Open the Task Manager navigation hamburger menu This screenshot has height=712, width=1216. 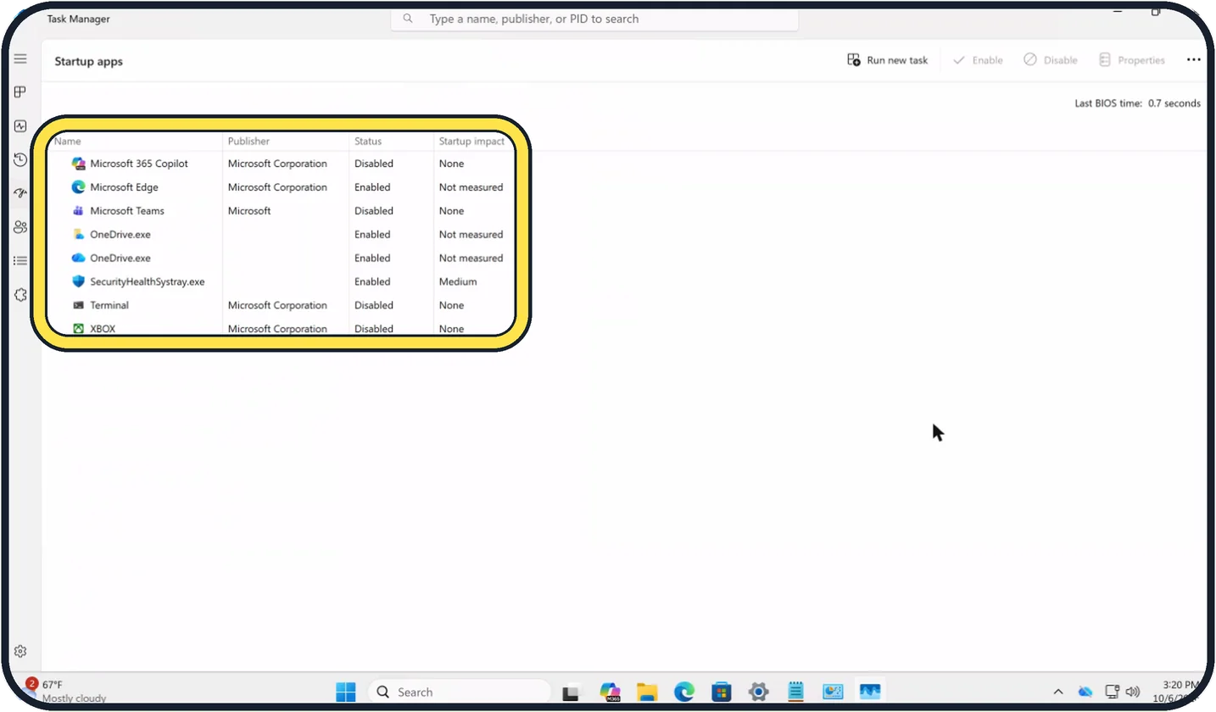(20, 59)
